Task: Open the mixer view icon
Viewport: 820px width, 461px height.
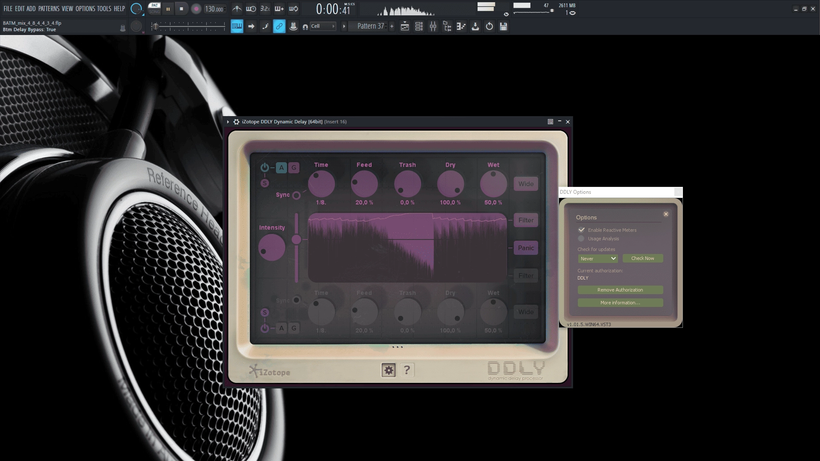Action: [x=433, y=26]
